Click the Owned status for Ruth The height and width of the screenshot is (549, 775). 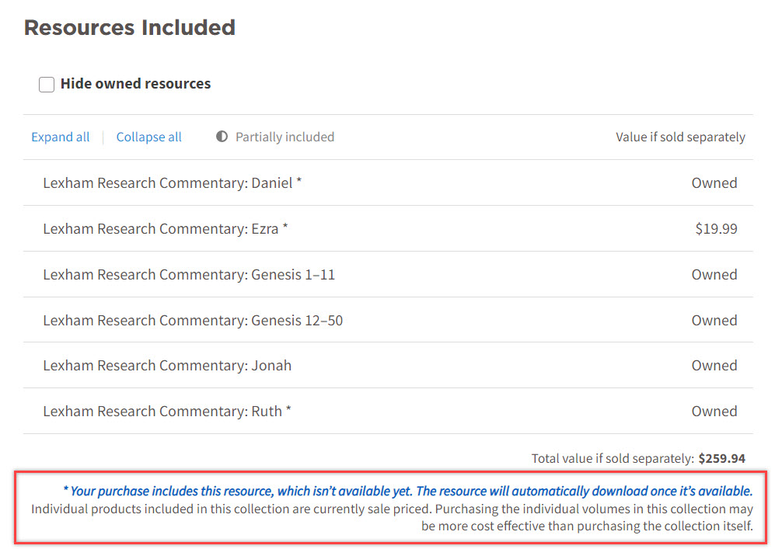point(714,412)
